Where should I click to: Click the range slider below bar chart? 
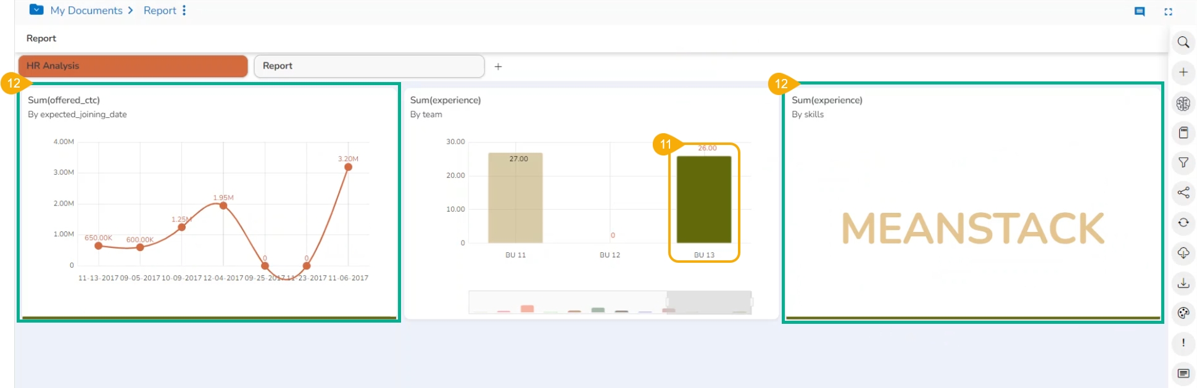coord(610,302)
